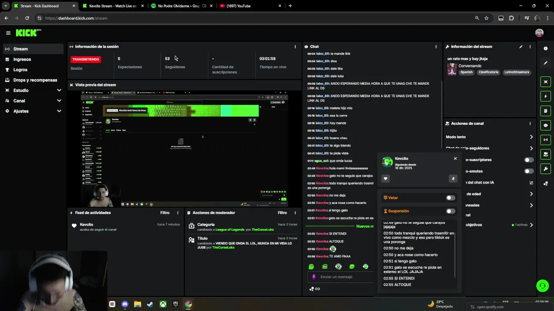
Task: Click the Clasificatoria tag
Action: [x=489, y=72]
